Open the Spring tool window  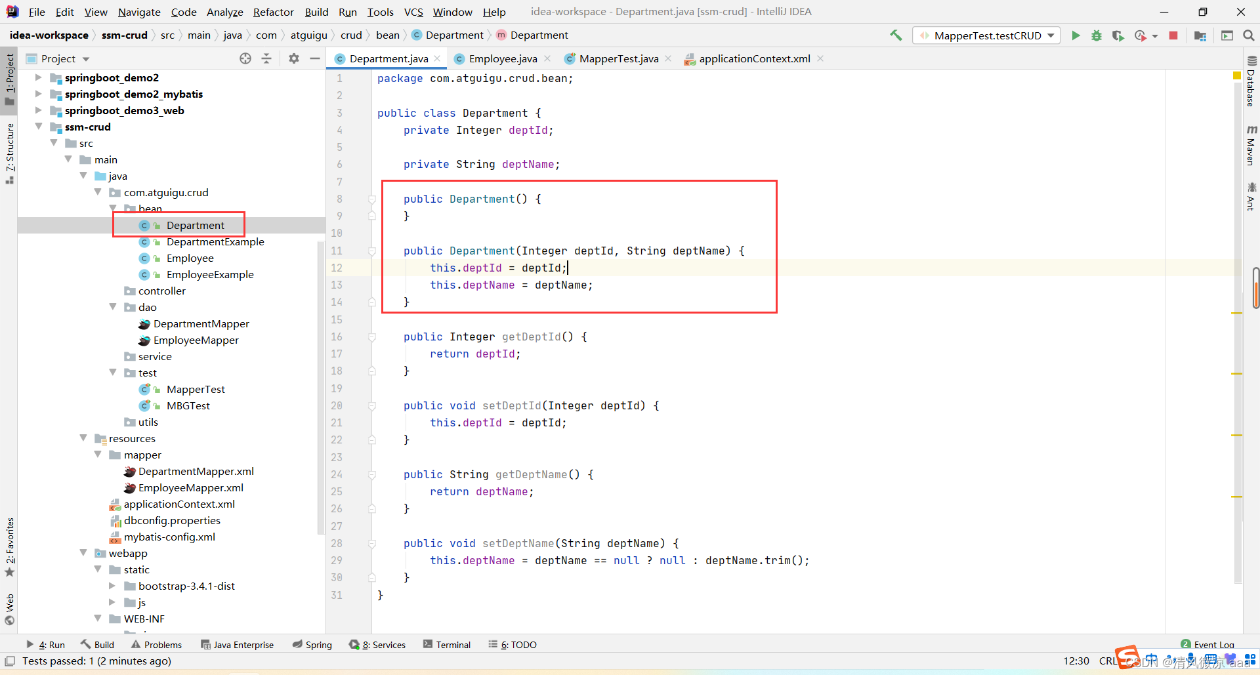312,645
